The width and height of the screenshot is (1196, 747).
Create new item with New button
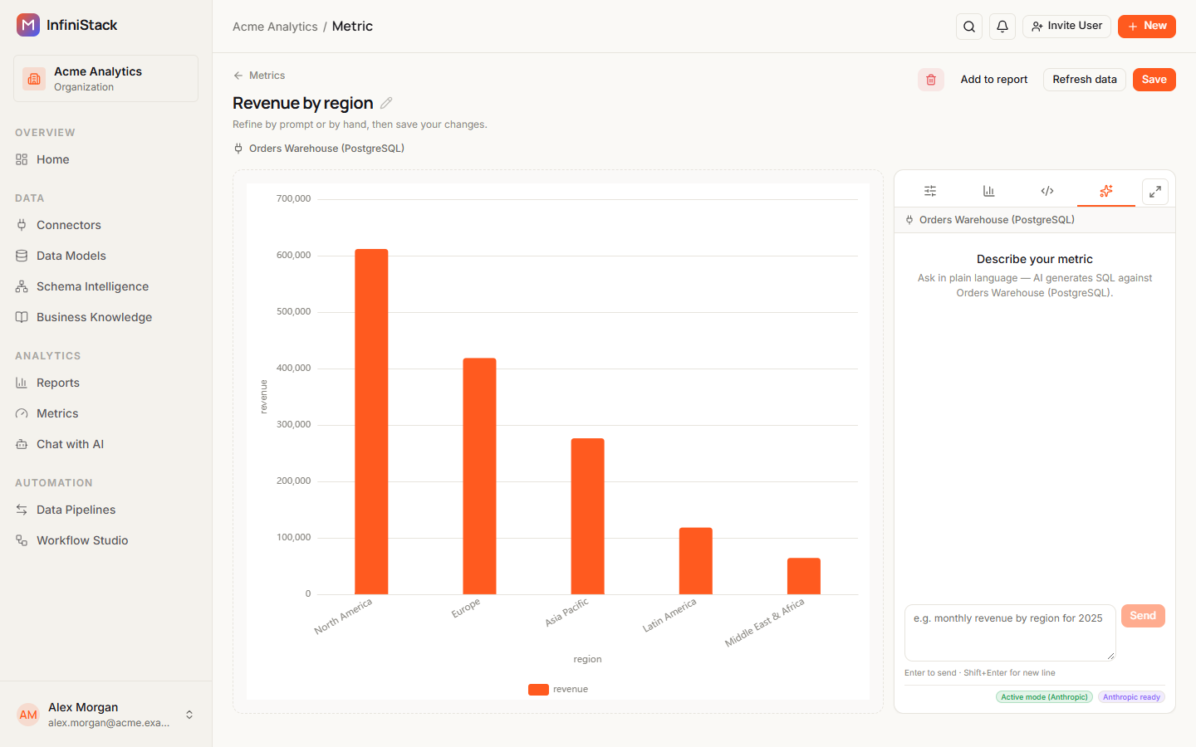click(1146, 27)
